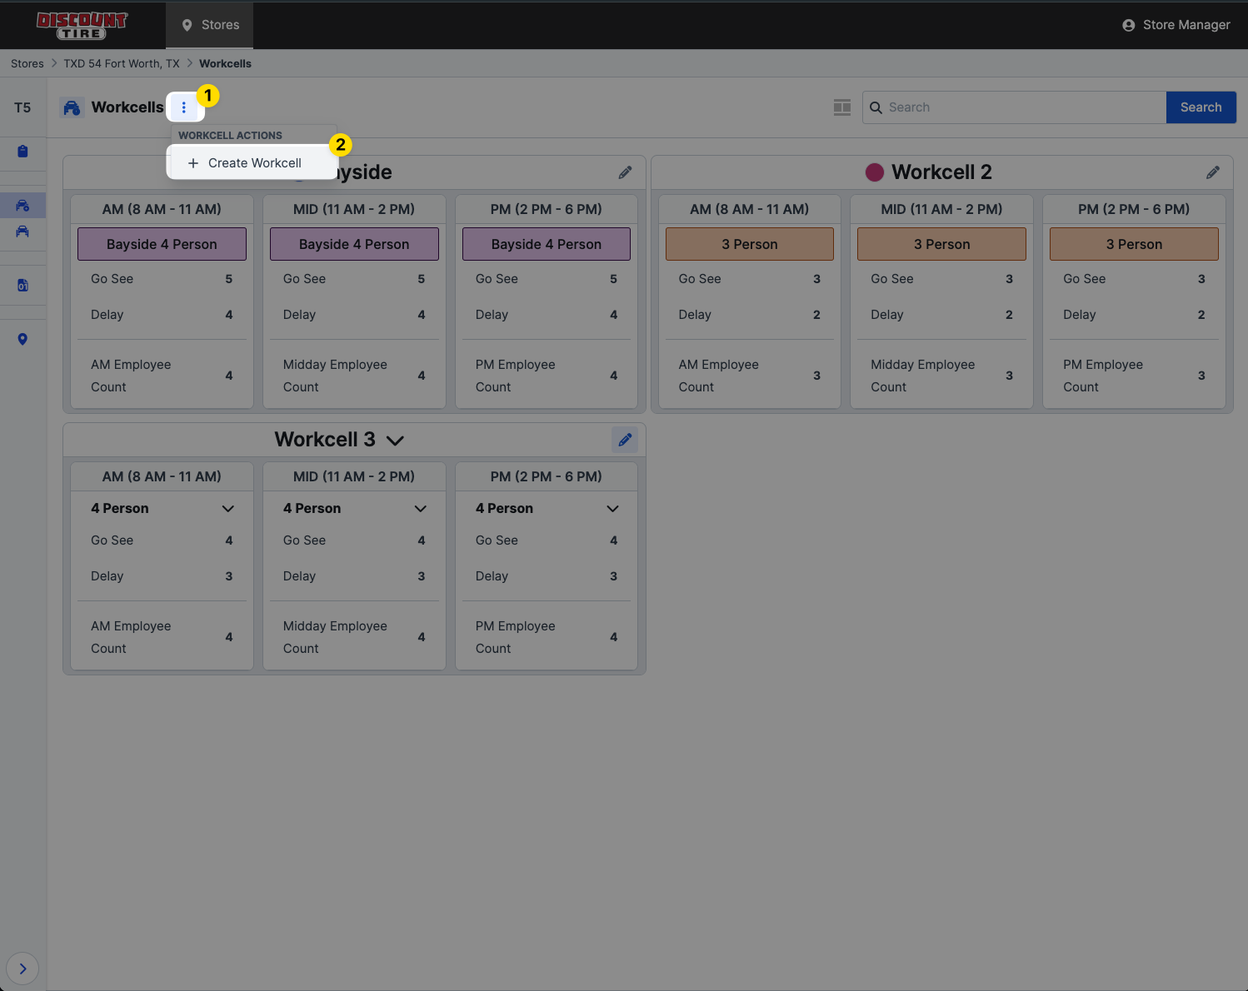
Task: Edit Workcell 3 with the pencil icon
Action: 625,440
